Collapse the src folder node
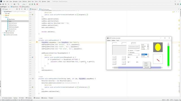 (4, 17)
